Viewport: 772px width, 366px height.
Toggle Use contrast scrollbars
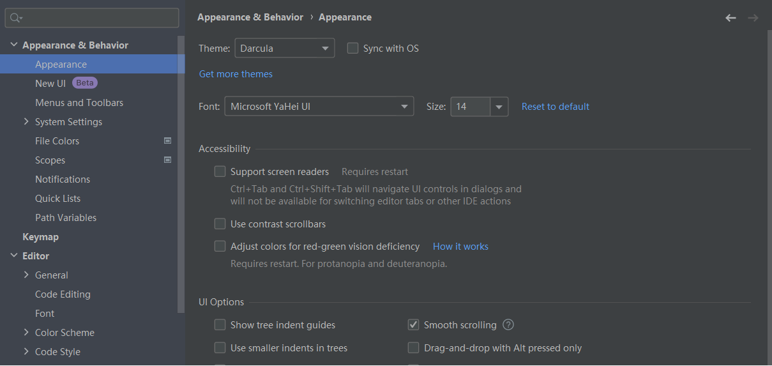(220, 224)
